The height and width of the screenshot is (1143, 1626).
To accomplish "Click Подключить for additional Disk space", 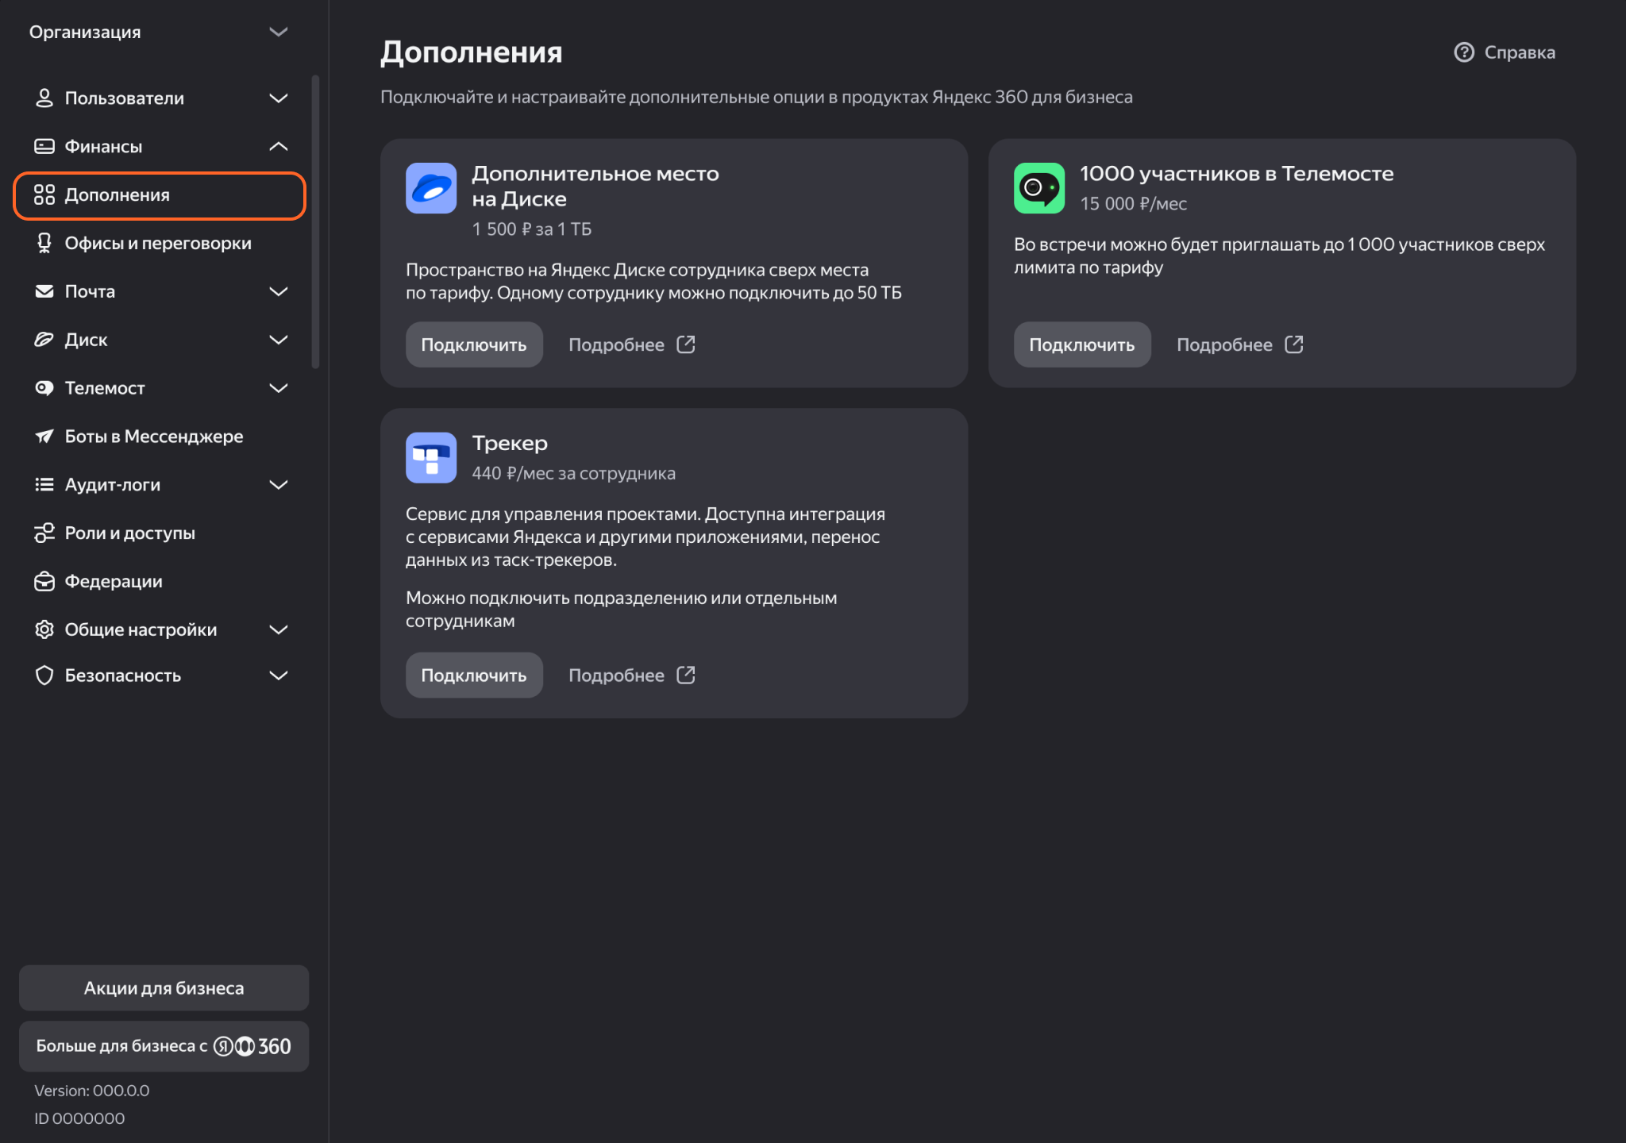I will point(474,344).
